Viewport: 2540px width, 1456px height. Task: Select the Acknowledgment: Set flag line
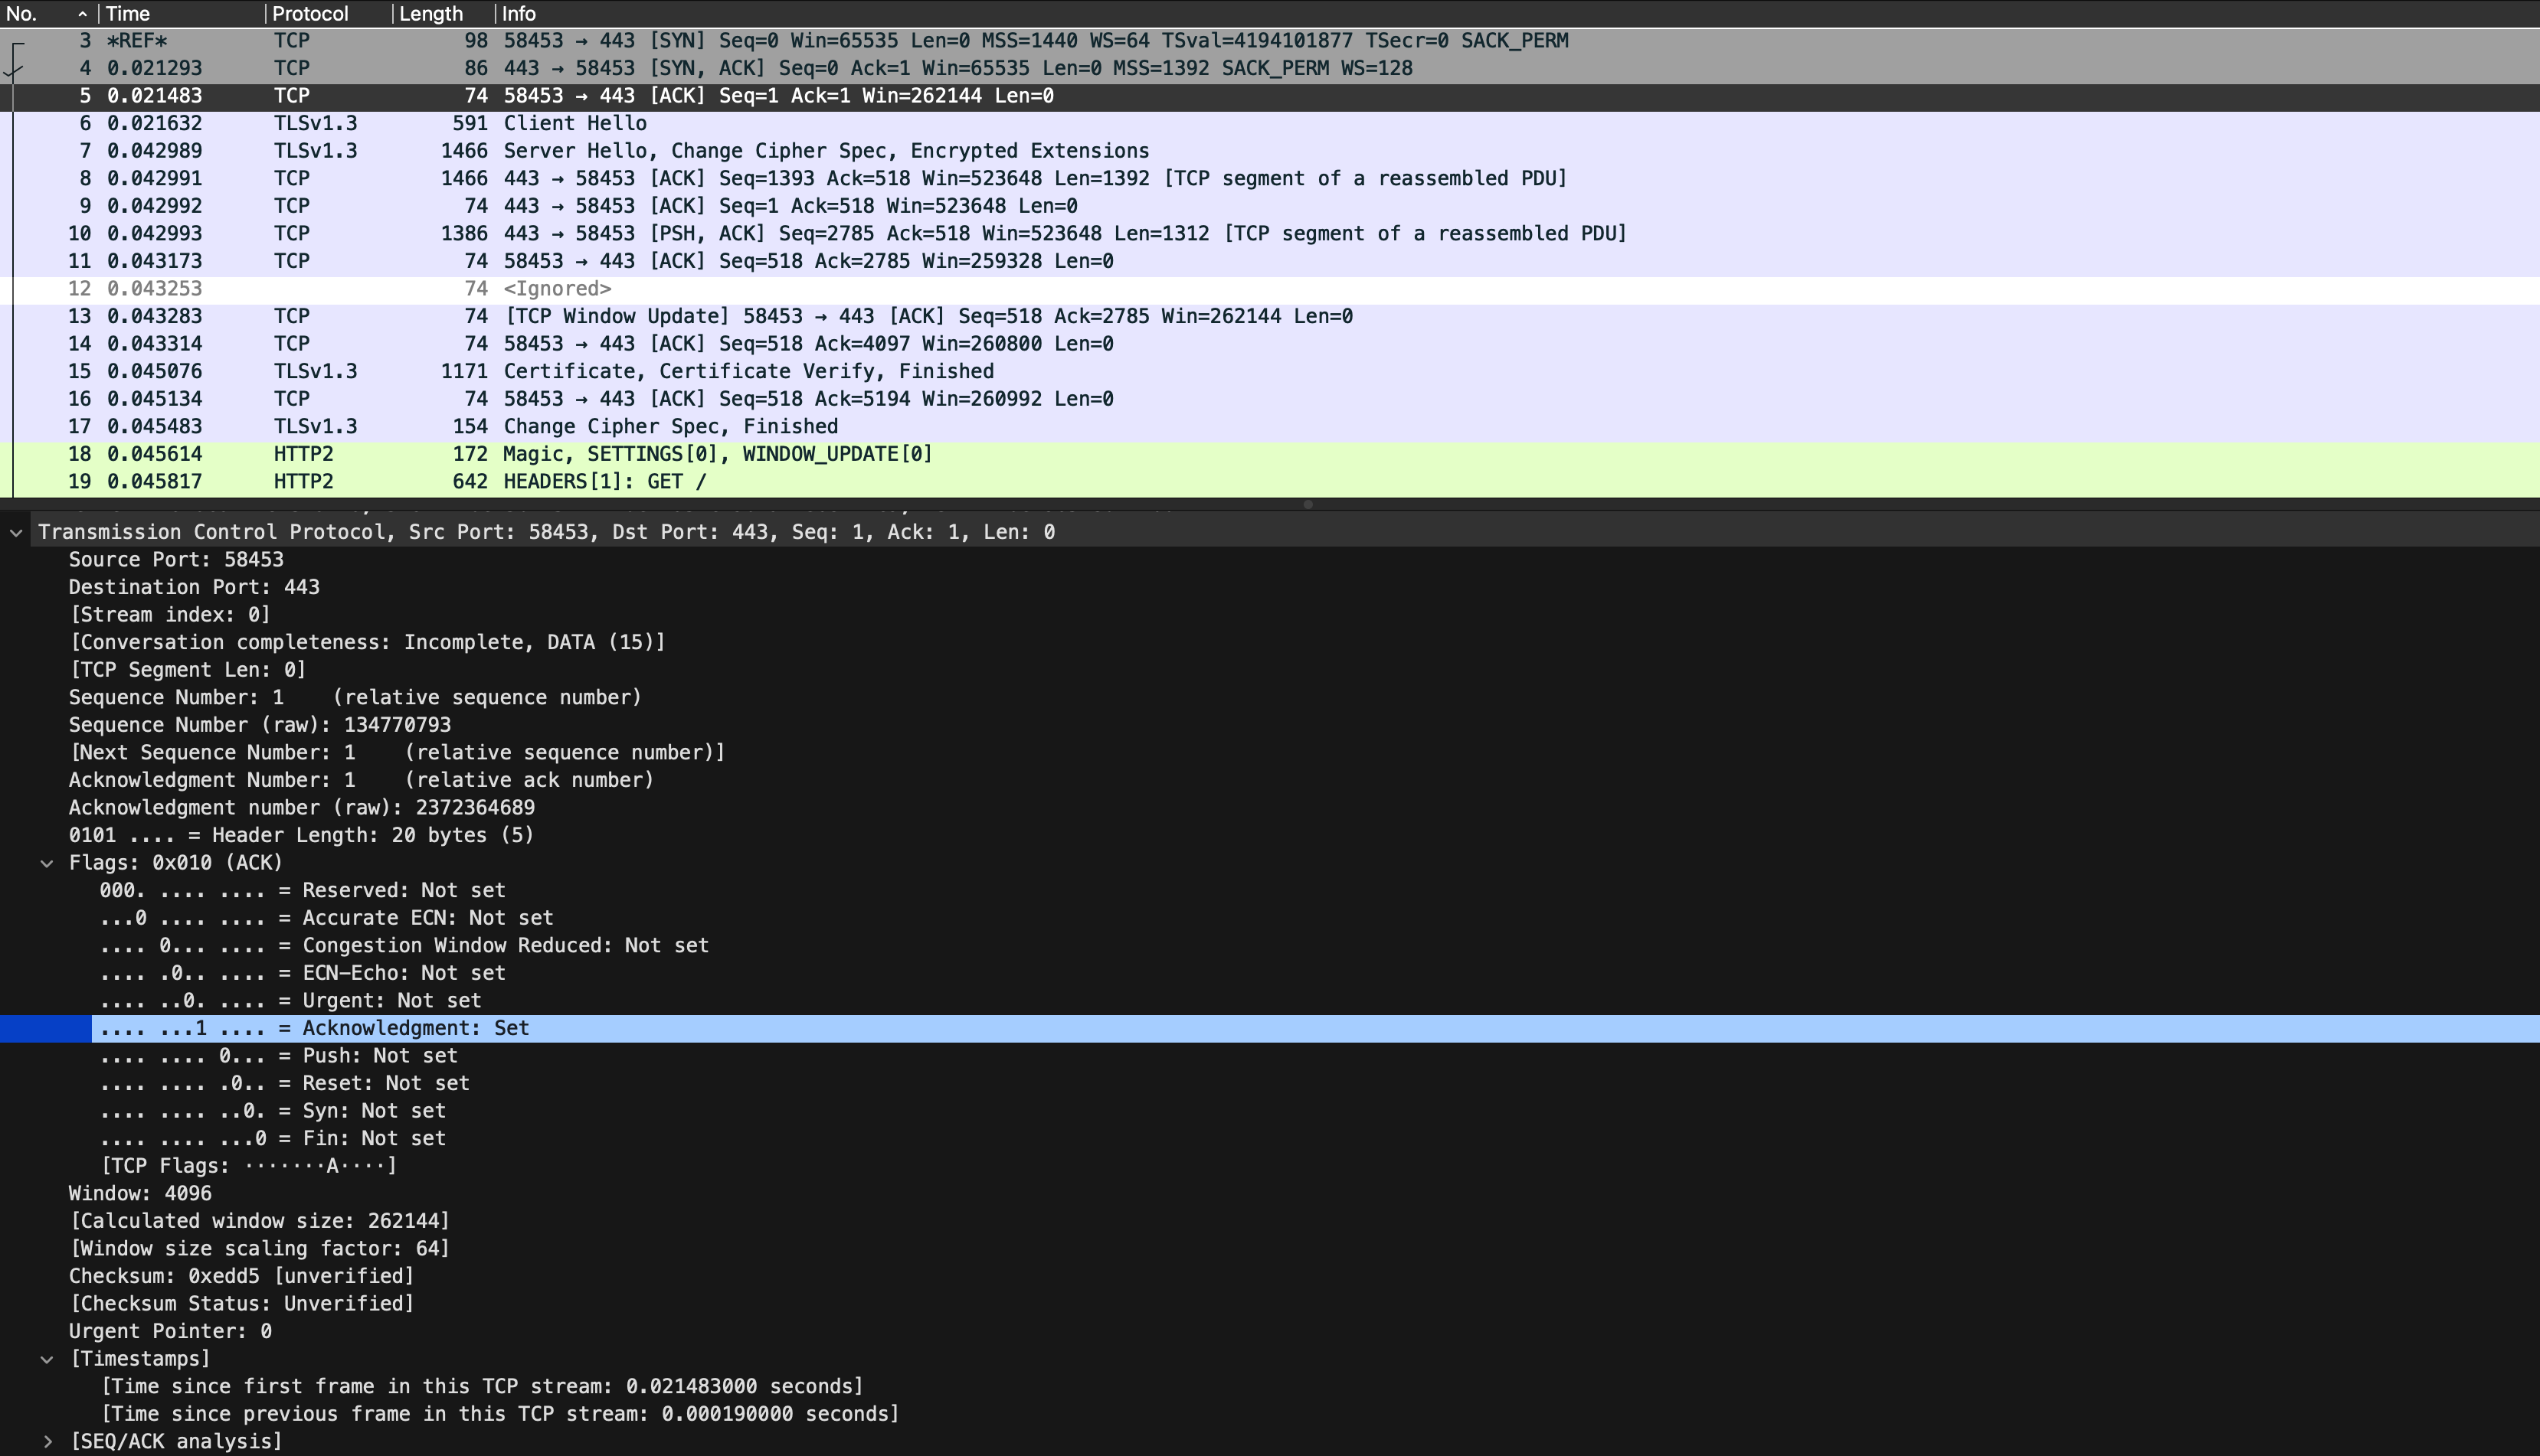(1269, 1029)
